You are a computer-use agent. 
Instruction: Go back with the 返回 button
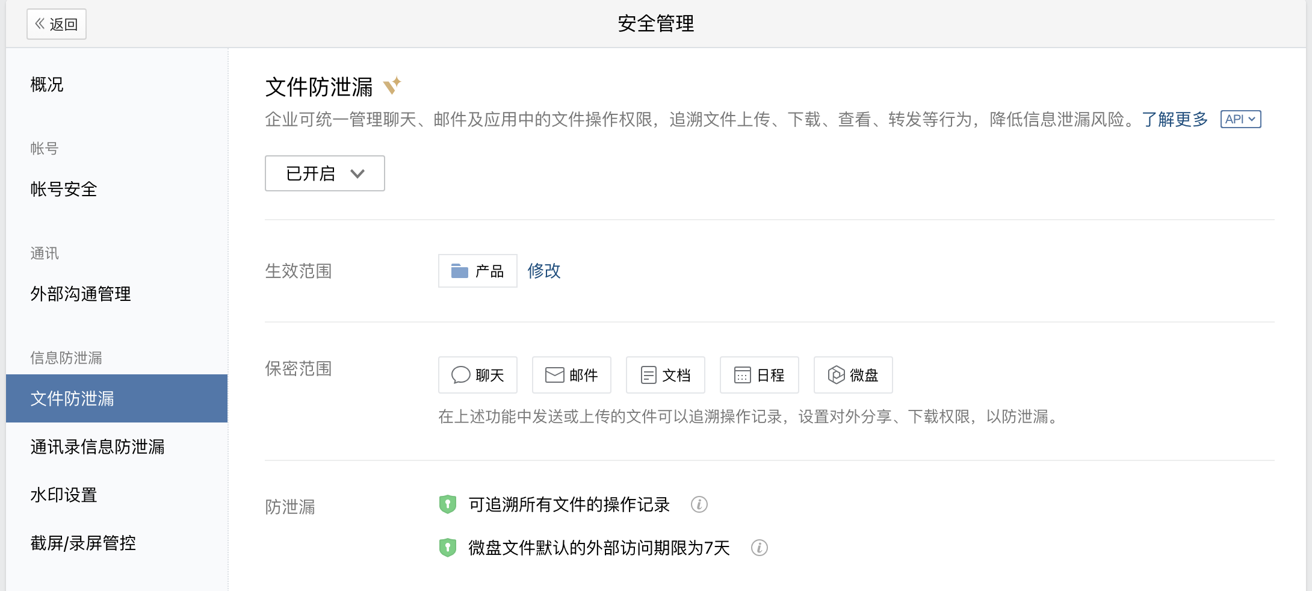pos(57,24)
